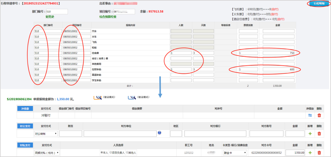Select the 本人 radio button
This screenshot has height=157, width=331.
(x=102, y=153)
